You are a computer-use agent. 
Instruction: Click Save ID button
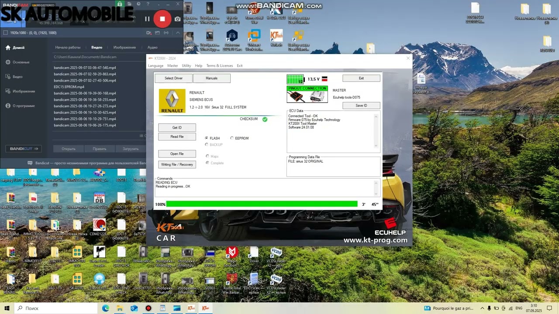pyautogui.click(x=361, y=106)
